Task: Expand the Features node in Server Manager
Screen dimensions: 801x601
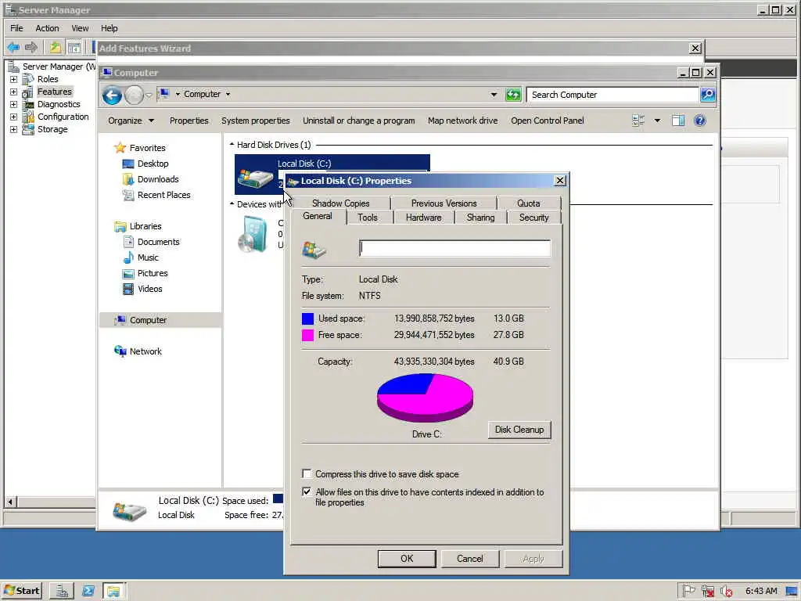Action: (x=13, y=92)
